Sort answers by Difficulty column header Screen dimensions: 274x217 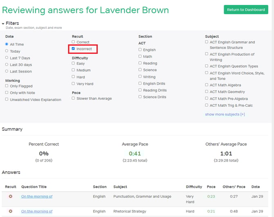194,187
